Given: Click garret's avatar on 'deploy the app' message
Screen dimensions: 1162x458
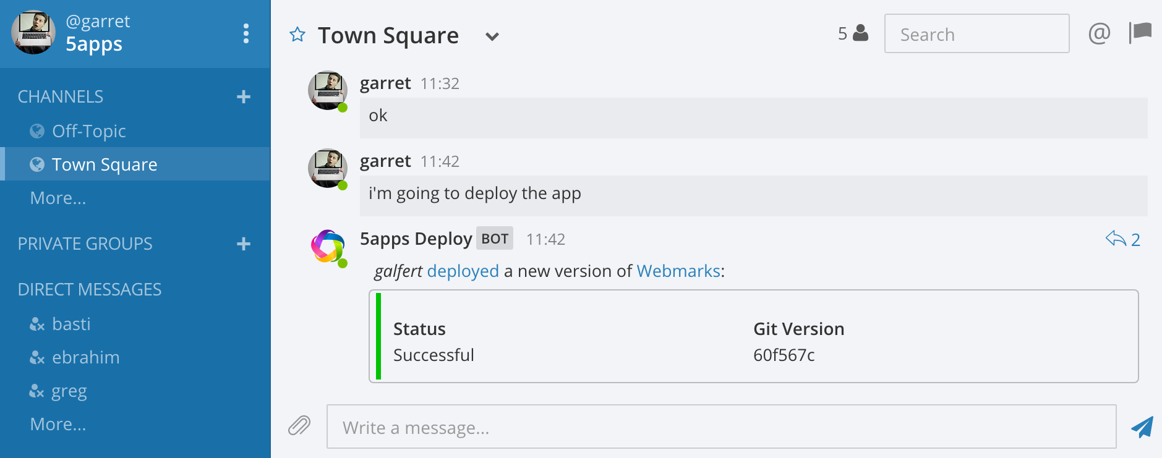Looking at the screenshot, I should coord(328,168).
